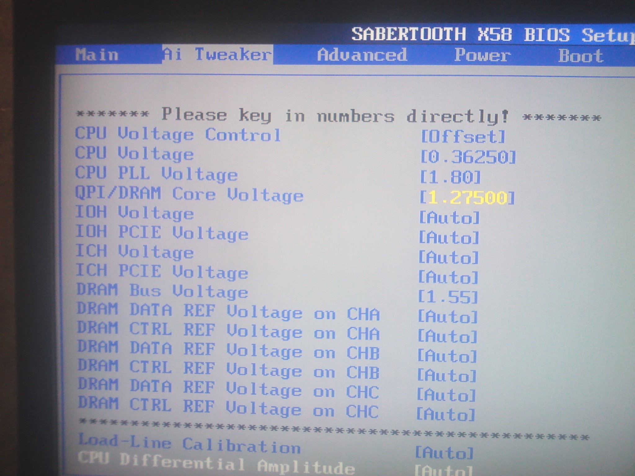
Task: Change ICH Voltage Auto value
Action: pyautogui.click(x=448, y=258)
